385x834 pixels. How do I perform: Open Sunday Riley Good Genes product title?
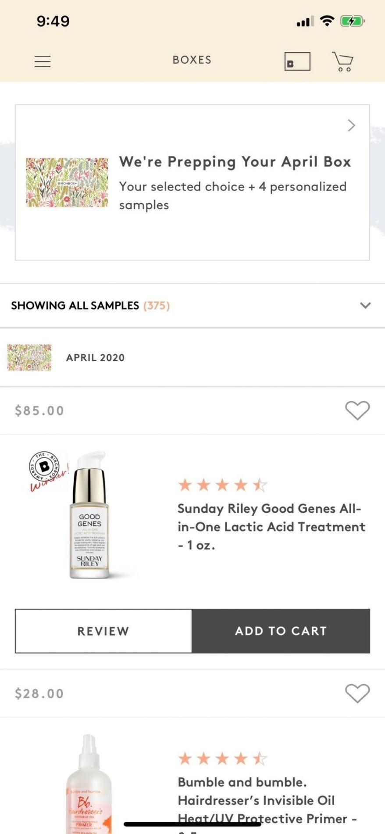[x=271, y=527]
